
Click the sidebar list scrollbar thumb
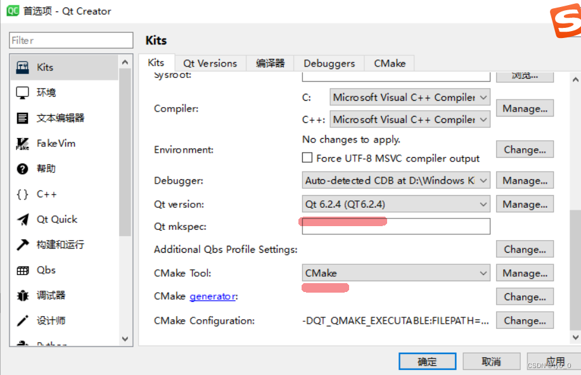pos(125,152)
